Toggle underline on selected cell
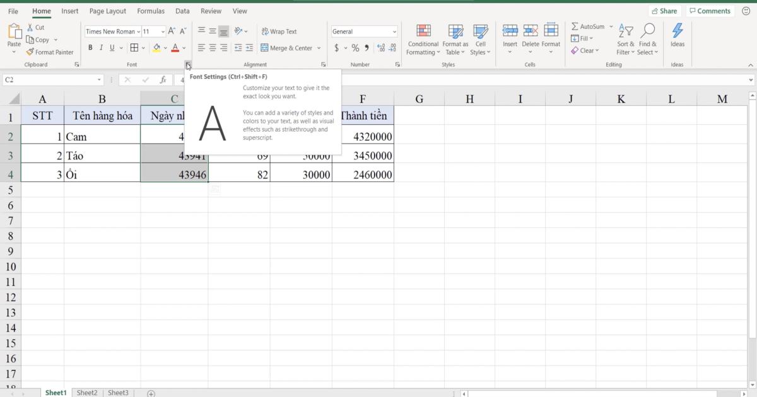 (x=112, y=47)
